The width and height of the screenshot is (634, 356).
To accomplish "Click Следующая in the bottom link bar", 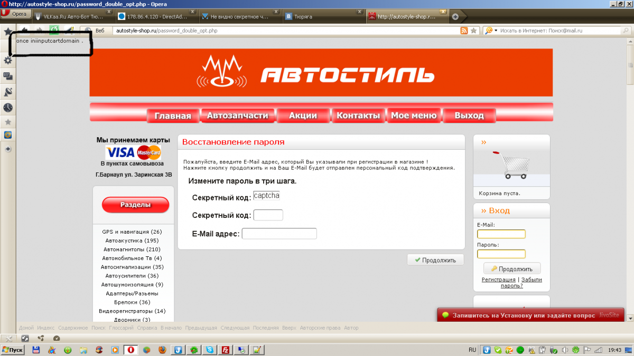I will (x=235, y=328).
